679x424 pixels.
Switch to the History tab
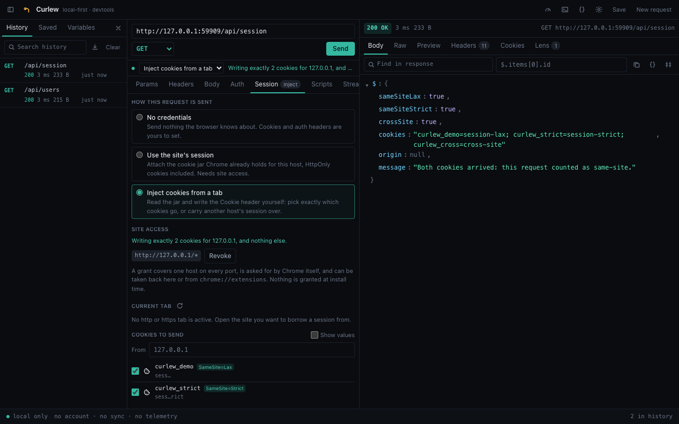tap(17, 28)
